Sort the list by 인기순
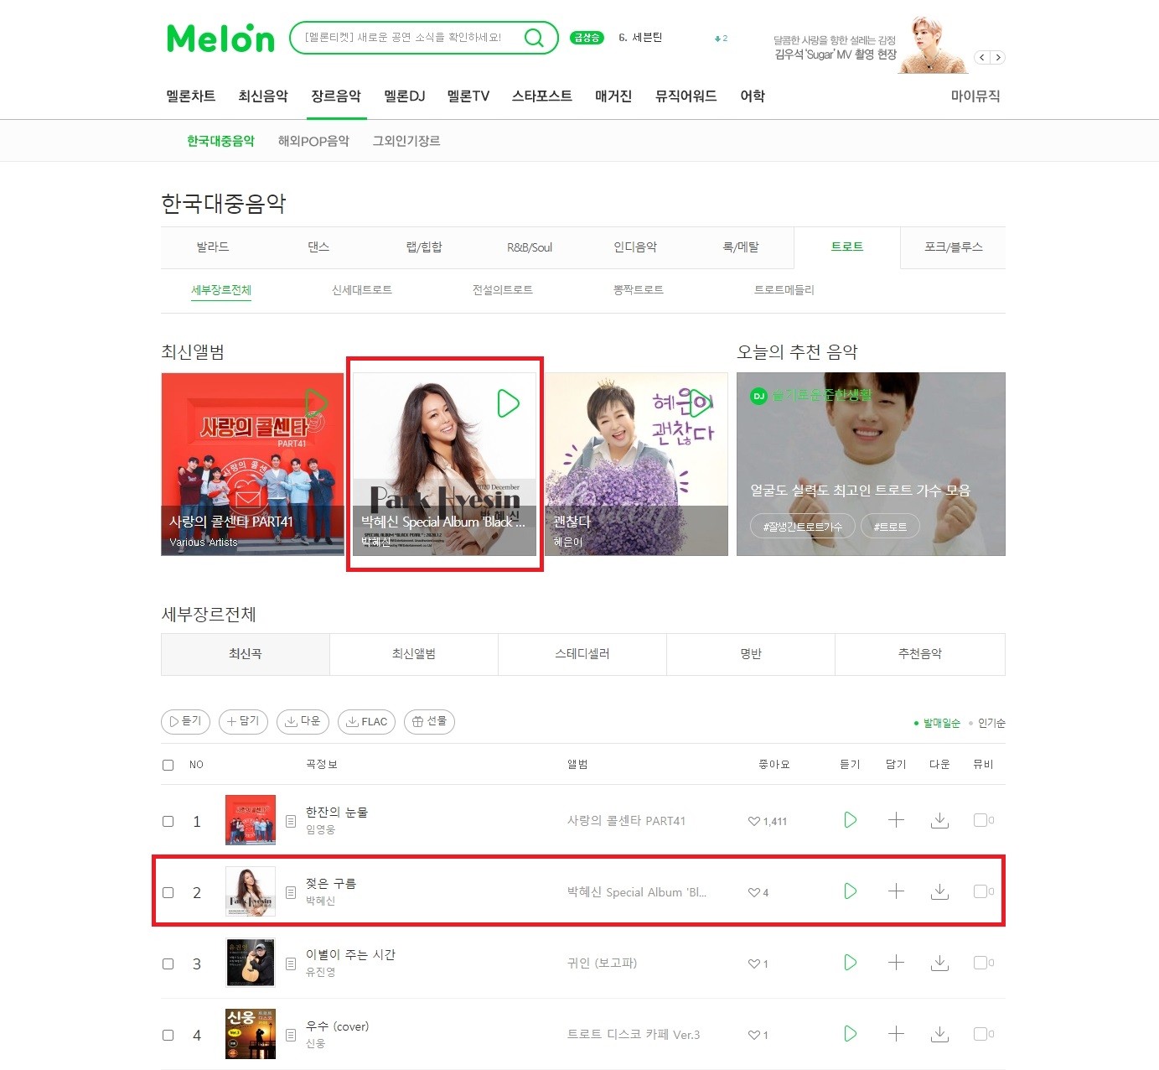1159x1070 pixels. coord(991,723)
